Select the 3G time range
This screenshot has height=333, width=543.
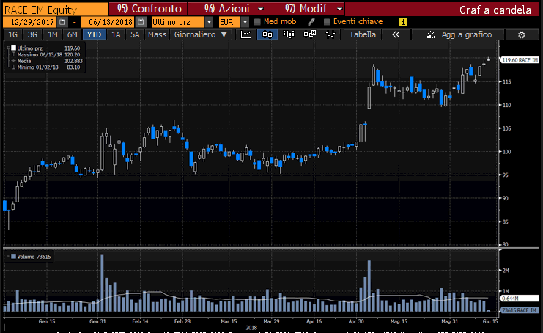(x=32, y=34)
